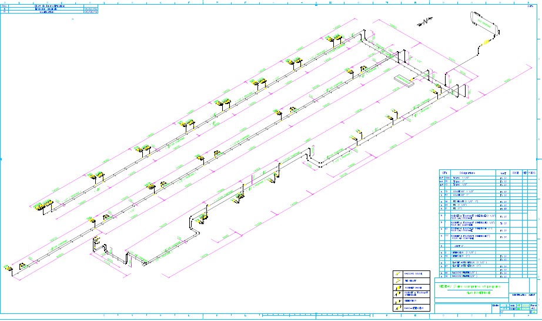542x321 pixels.
Task: Select the Robinet à tournant sphérique legend symbol
Action: tap(397, 294)
